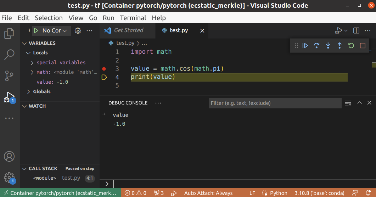376x197 pixels.
Task: Open the Run and Debug view
Action: 10,97
